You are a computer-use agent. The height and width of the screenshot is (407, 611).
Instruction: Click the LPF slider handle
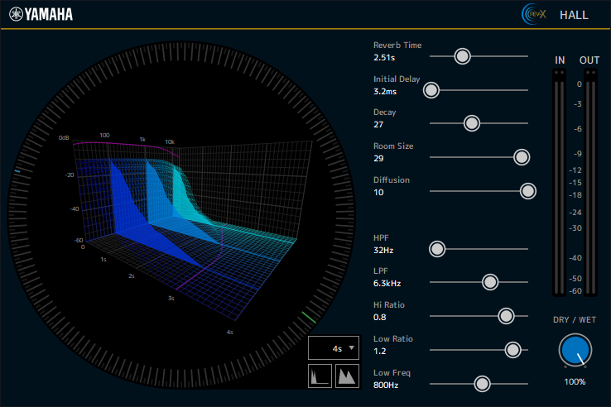tap(490, 282)
